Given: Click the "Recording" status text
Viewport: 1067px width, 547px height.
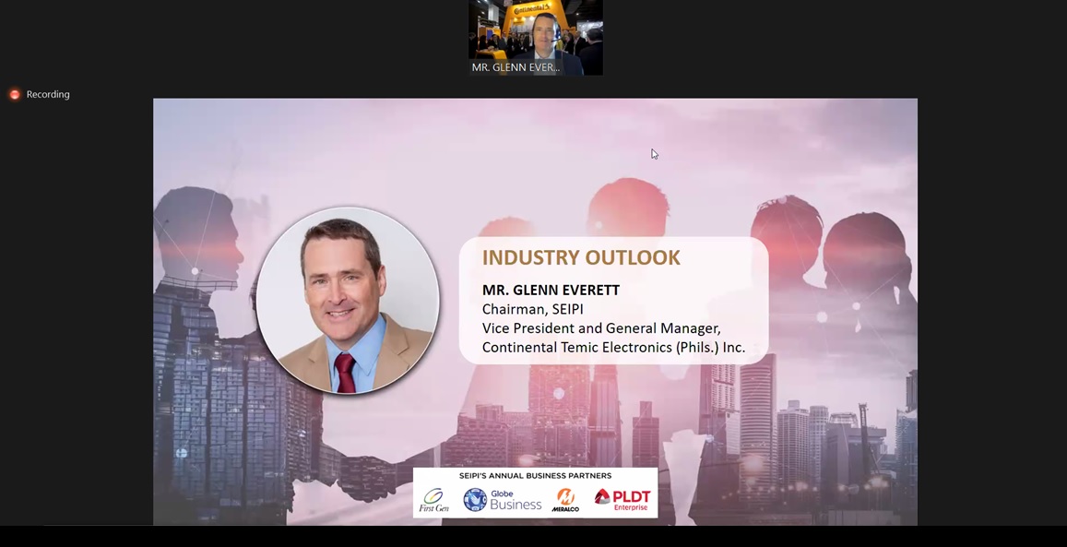Looking at the screenshot, I should 48,94.
